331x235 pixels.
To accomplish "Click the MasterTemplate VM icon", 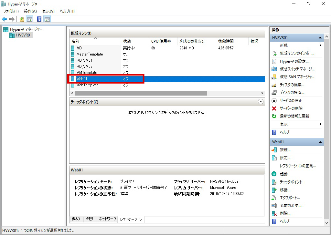I will [x=73, y=54].
